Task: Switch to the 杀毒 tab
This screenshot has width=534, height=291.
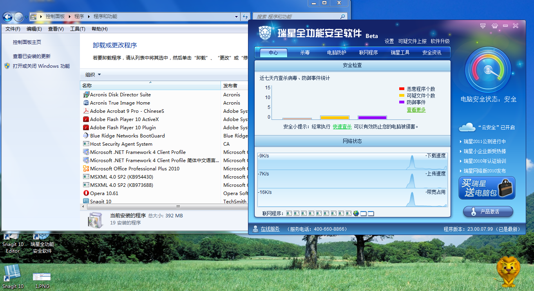Action: pyautogui.click(x=305, y=52)
